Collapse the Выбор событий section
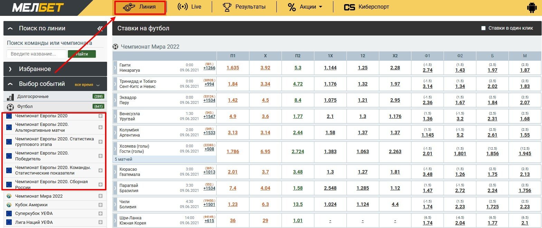 click(10, 84)
